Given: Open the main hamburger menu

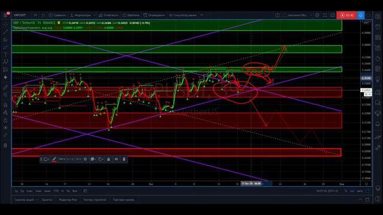Looking at the screenshot, I should 5,15.
